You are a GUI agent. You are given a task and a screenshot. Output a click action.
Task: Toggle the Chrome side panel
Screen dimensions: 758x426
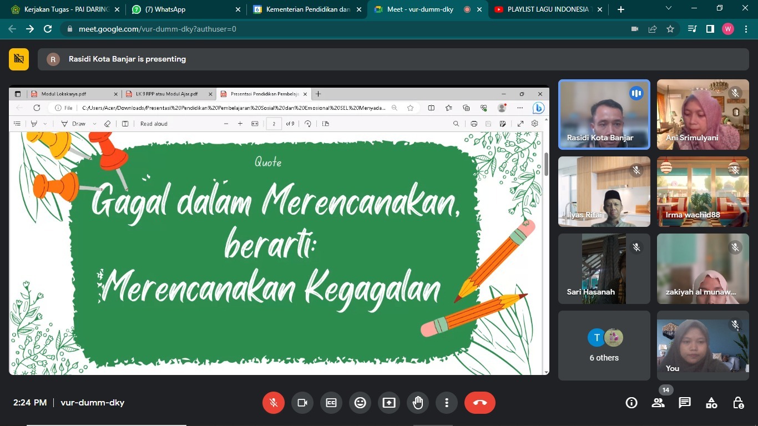[710, 29]
